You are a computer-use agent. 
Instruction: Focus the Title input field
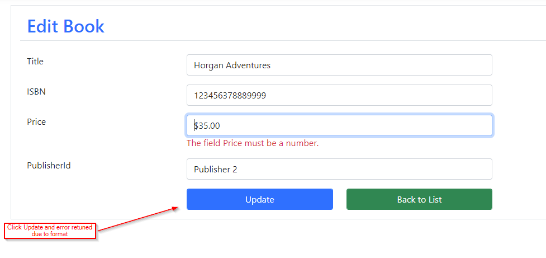(340, 65)
